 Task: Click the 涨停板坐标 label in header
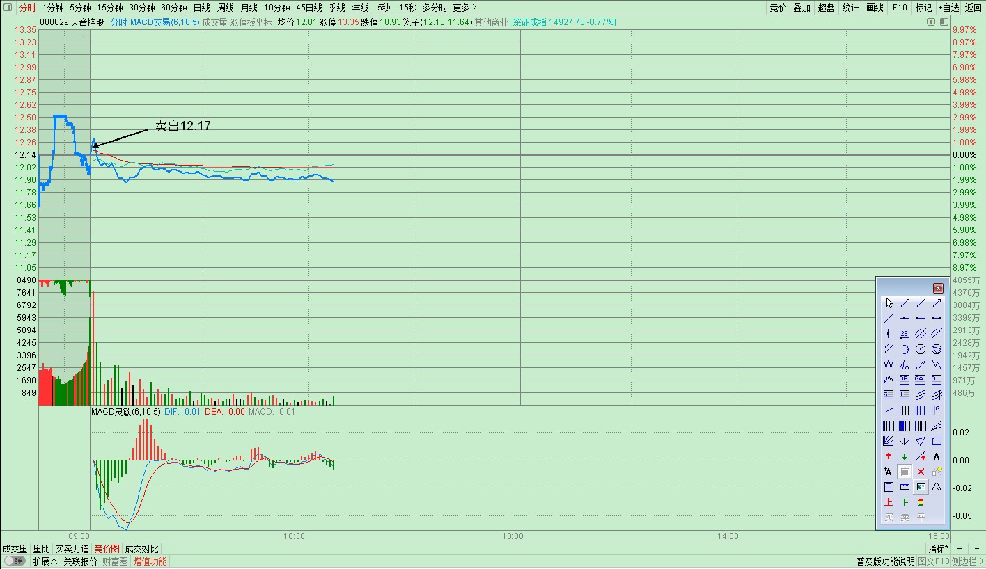[251, 22]
